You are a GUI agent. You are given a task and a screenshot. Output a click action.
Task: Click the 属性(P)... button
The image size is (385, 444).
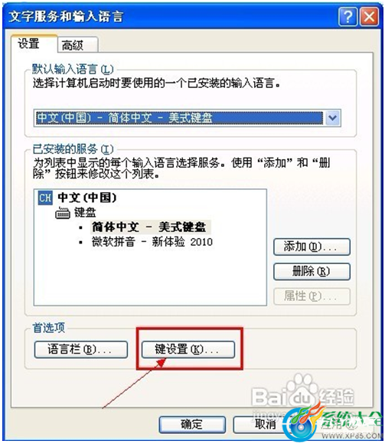click(312, 296)
